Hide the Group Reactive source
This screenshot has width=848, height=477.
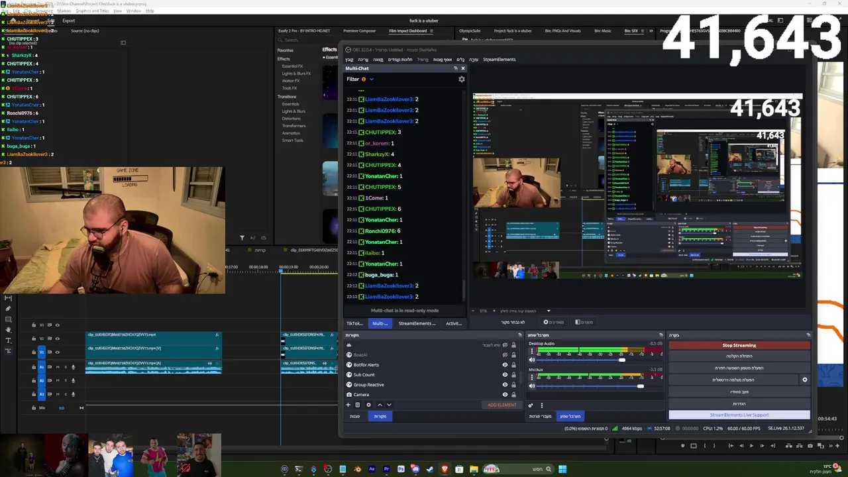pyautogui.click(x=505, y=385)
